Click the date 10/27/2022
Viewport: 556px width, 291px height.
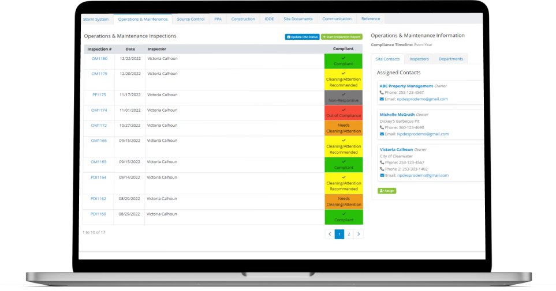click(x=130, y=125)
